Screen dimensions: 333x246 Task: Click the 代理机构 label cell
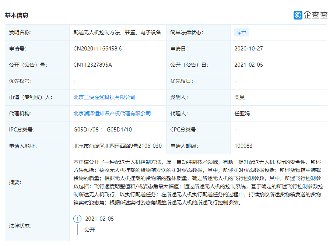pos(37,113)
